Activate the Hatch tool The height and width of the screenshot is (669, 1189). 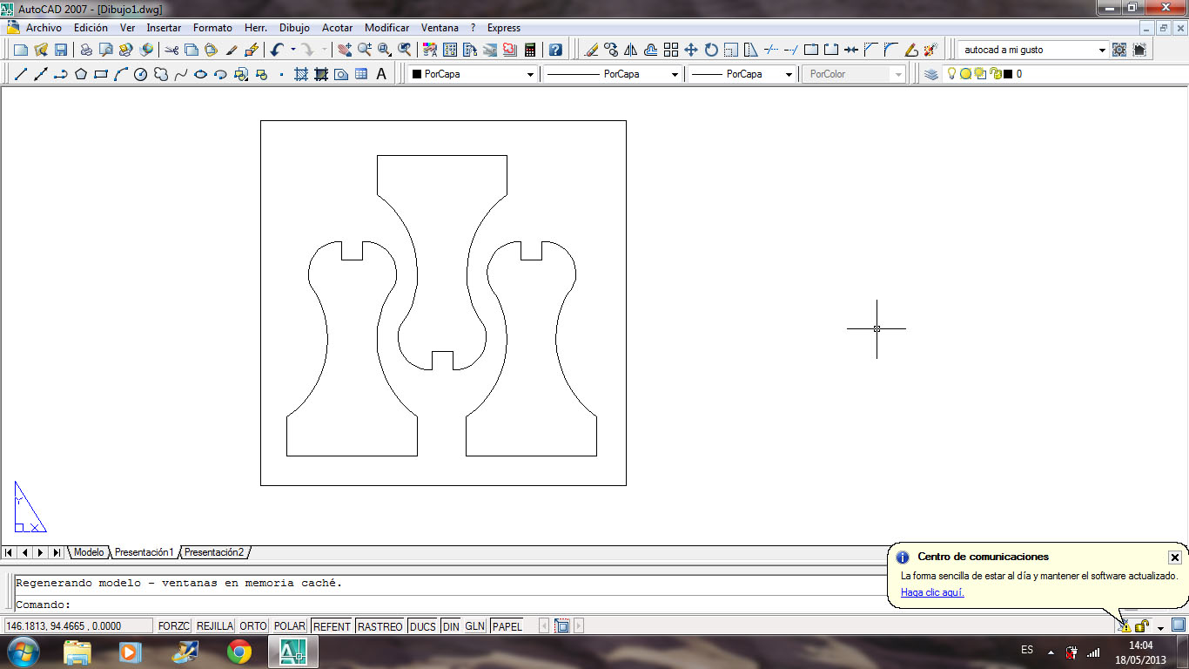pyautogui.click(x=301, y=74)
